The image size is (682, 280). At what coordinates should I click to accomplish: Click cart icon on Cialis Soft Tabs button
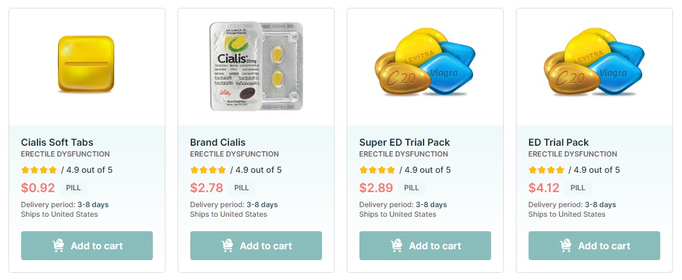(x=58, y=246)
